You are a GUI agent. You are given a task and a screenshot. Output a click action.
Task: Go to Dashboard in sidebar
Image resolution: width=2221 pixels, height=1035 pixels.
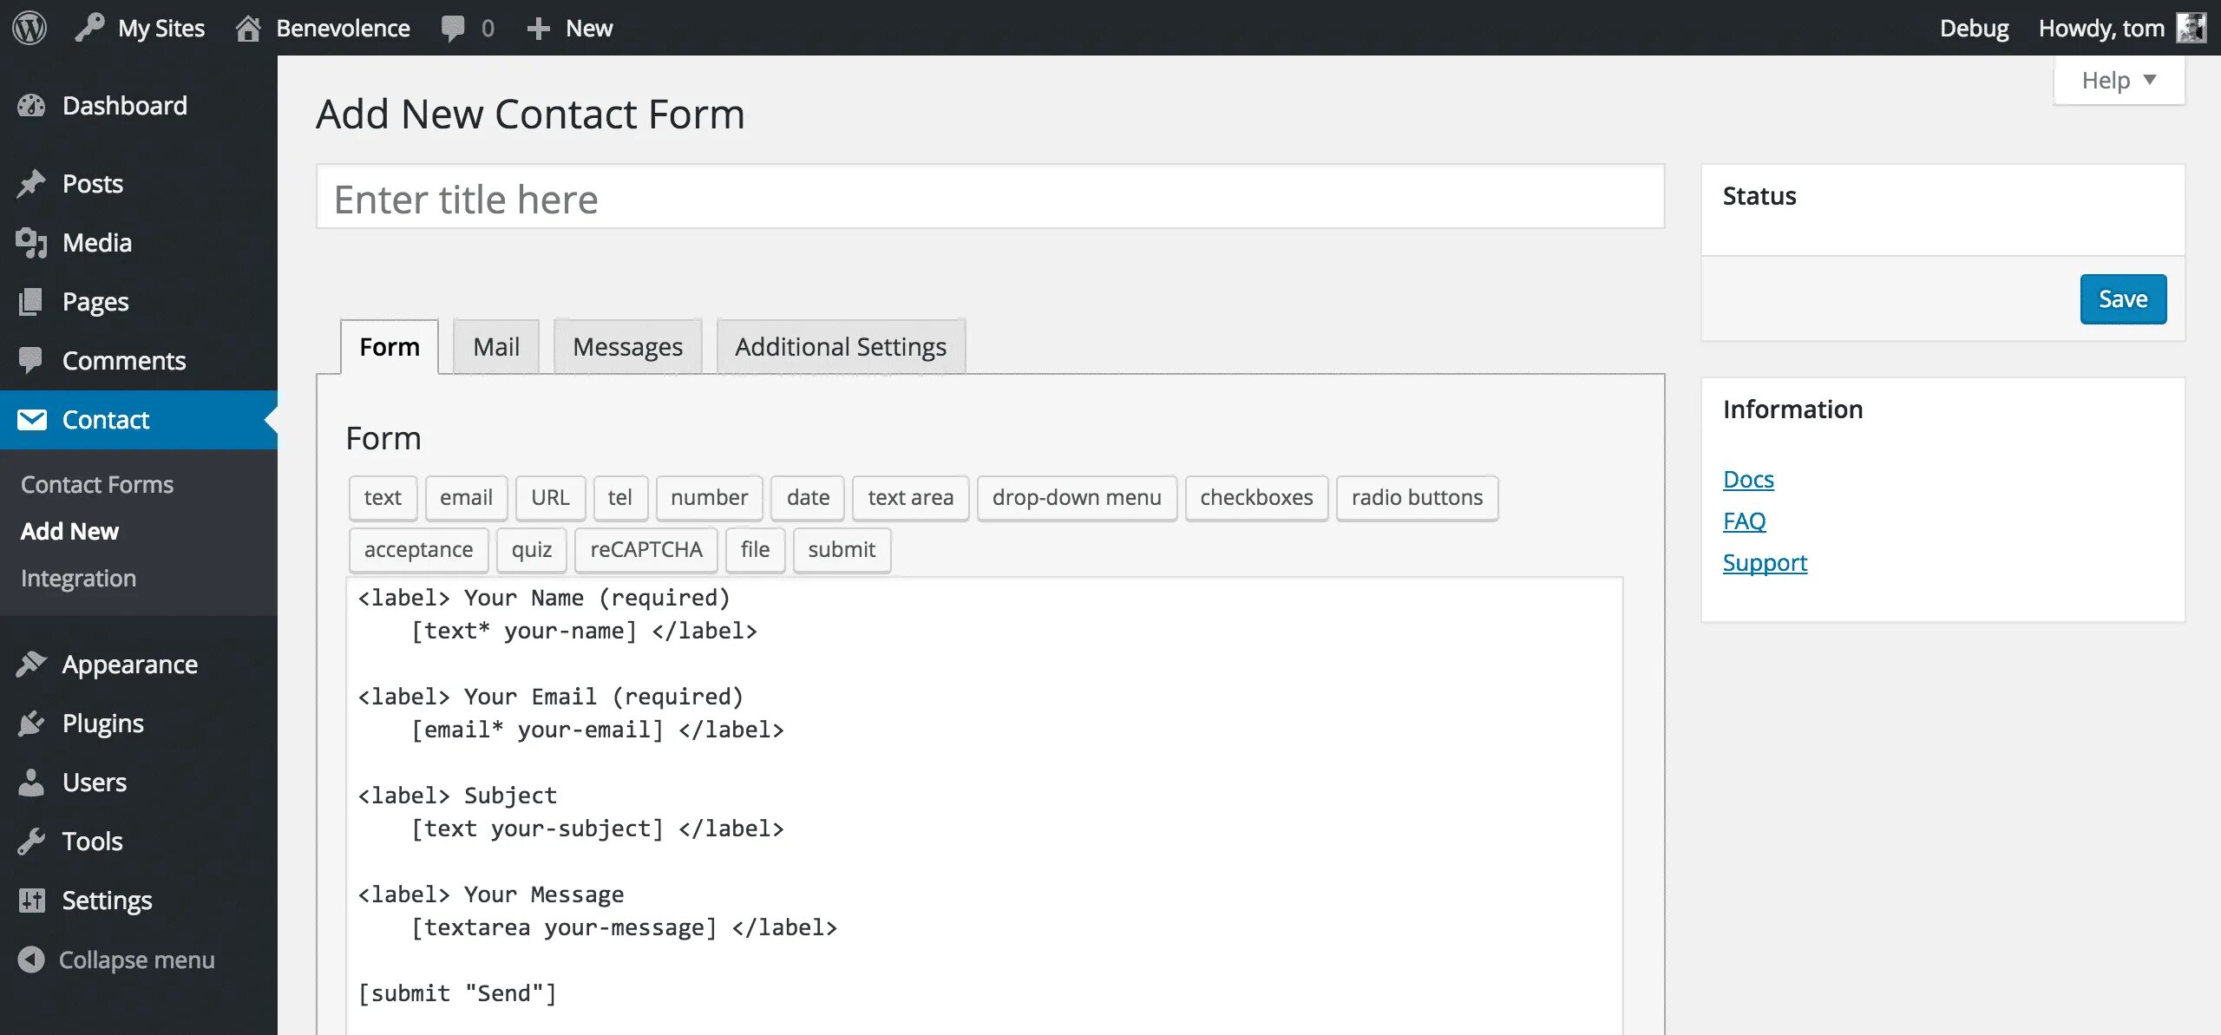click(x=139, y=106)
